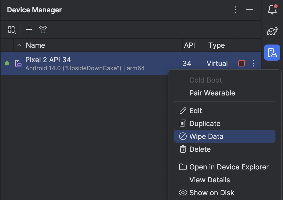Screen dimensions: 283x200
Task: Open the Pixel 2 row overflow menu
Action: point(253,63)
